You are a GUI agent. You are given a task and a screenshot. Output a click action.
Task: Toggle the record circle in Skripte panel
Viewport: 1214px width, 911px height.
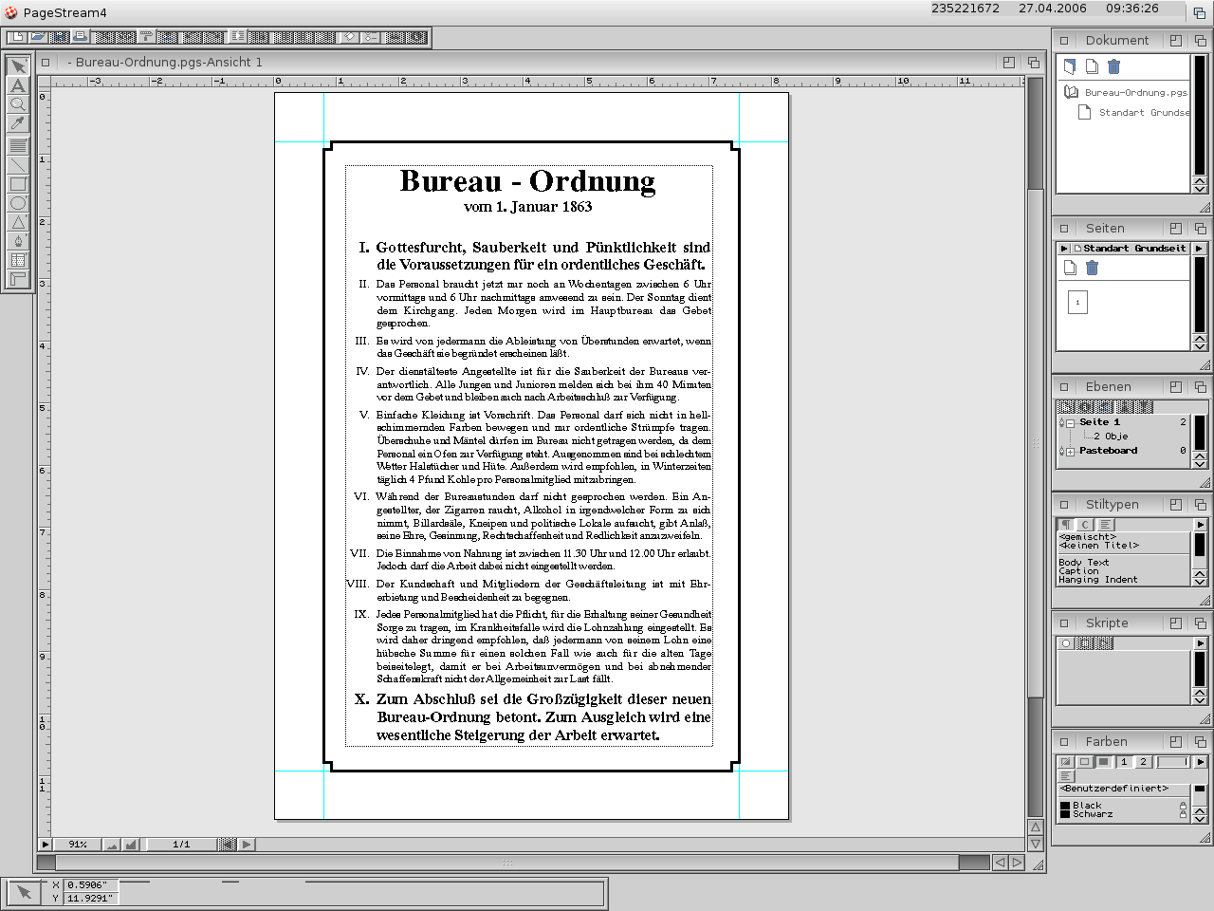click(1066, 643)
